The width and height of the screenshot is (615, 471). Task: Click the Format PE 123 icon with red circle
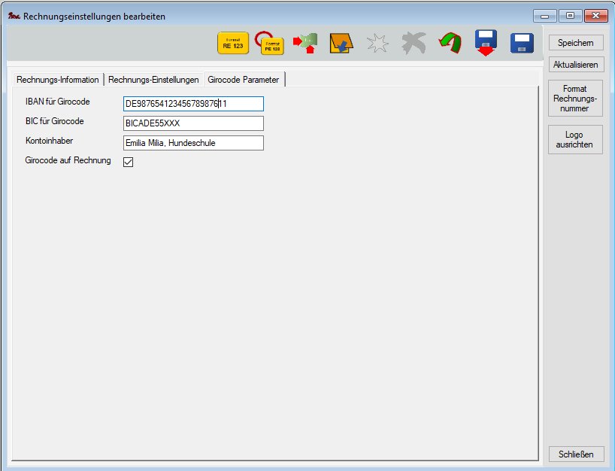click(x=270, y=44)
